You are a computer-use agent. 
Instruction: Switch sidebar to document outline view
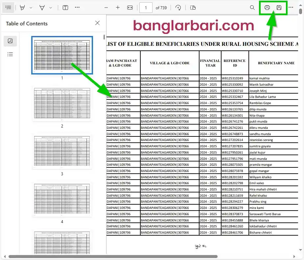(10, 54)
